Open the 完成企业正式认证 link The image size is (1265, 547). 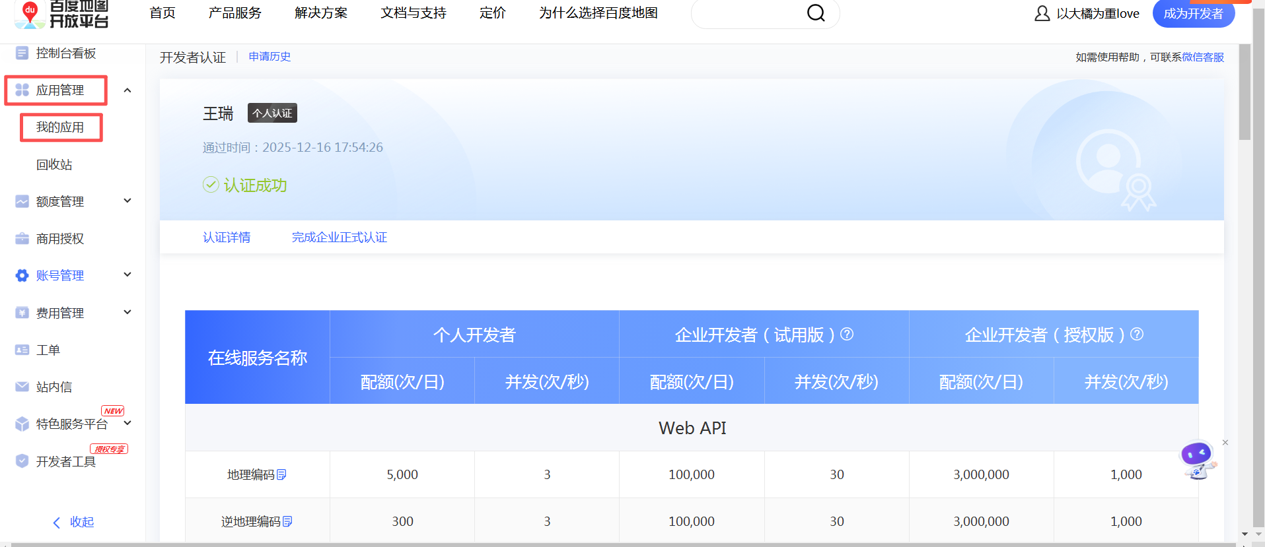coord(340,238)
